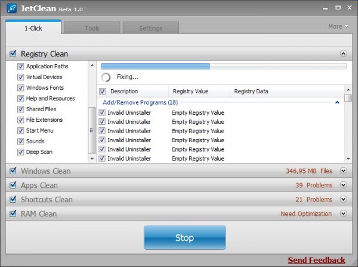Toggle the Shortcuts Clean checkbox
The width and height of the screenshot is (358, 267).
click(x=13, y=199)
